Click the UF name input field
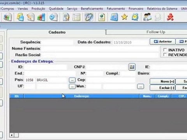This screenshot has width=187, height=140. [x=51, y=86]
